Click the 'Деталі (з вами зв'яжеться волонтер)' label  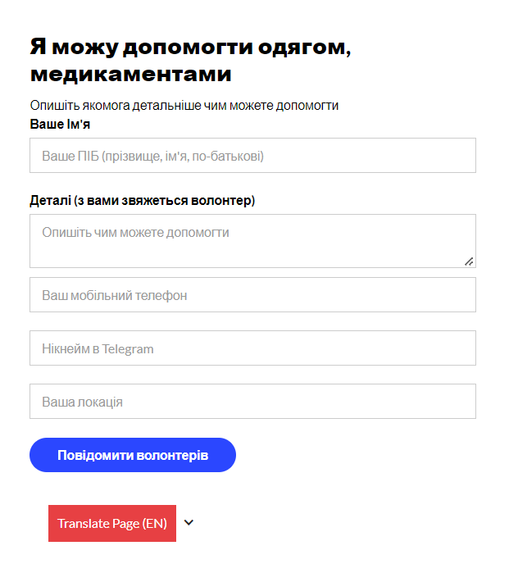[x=143, y=200]
